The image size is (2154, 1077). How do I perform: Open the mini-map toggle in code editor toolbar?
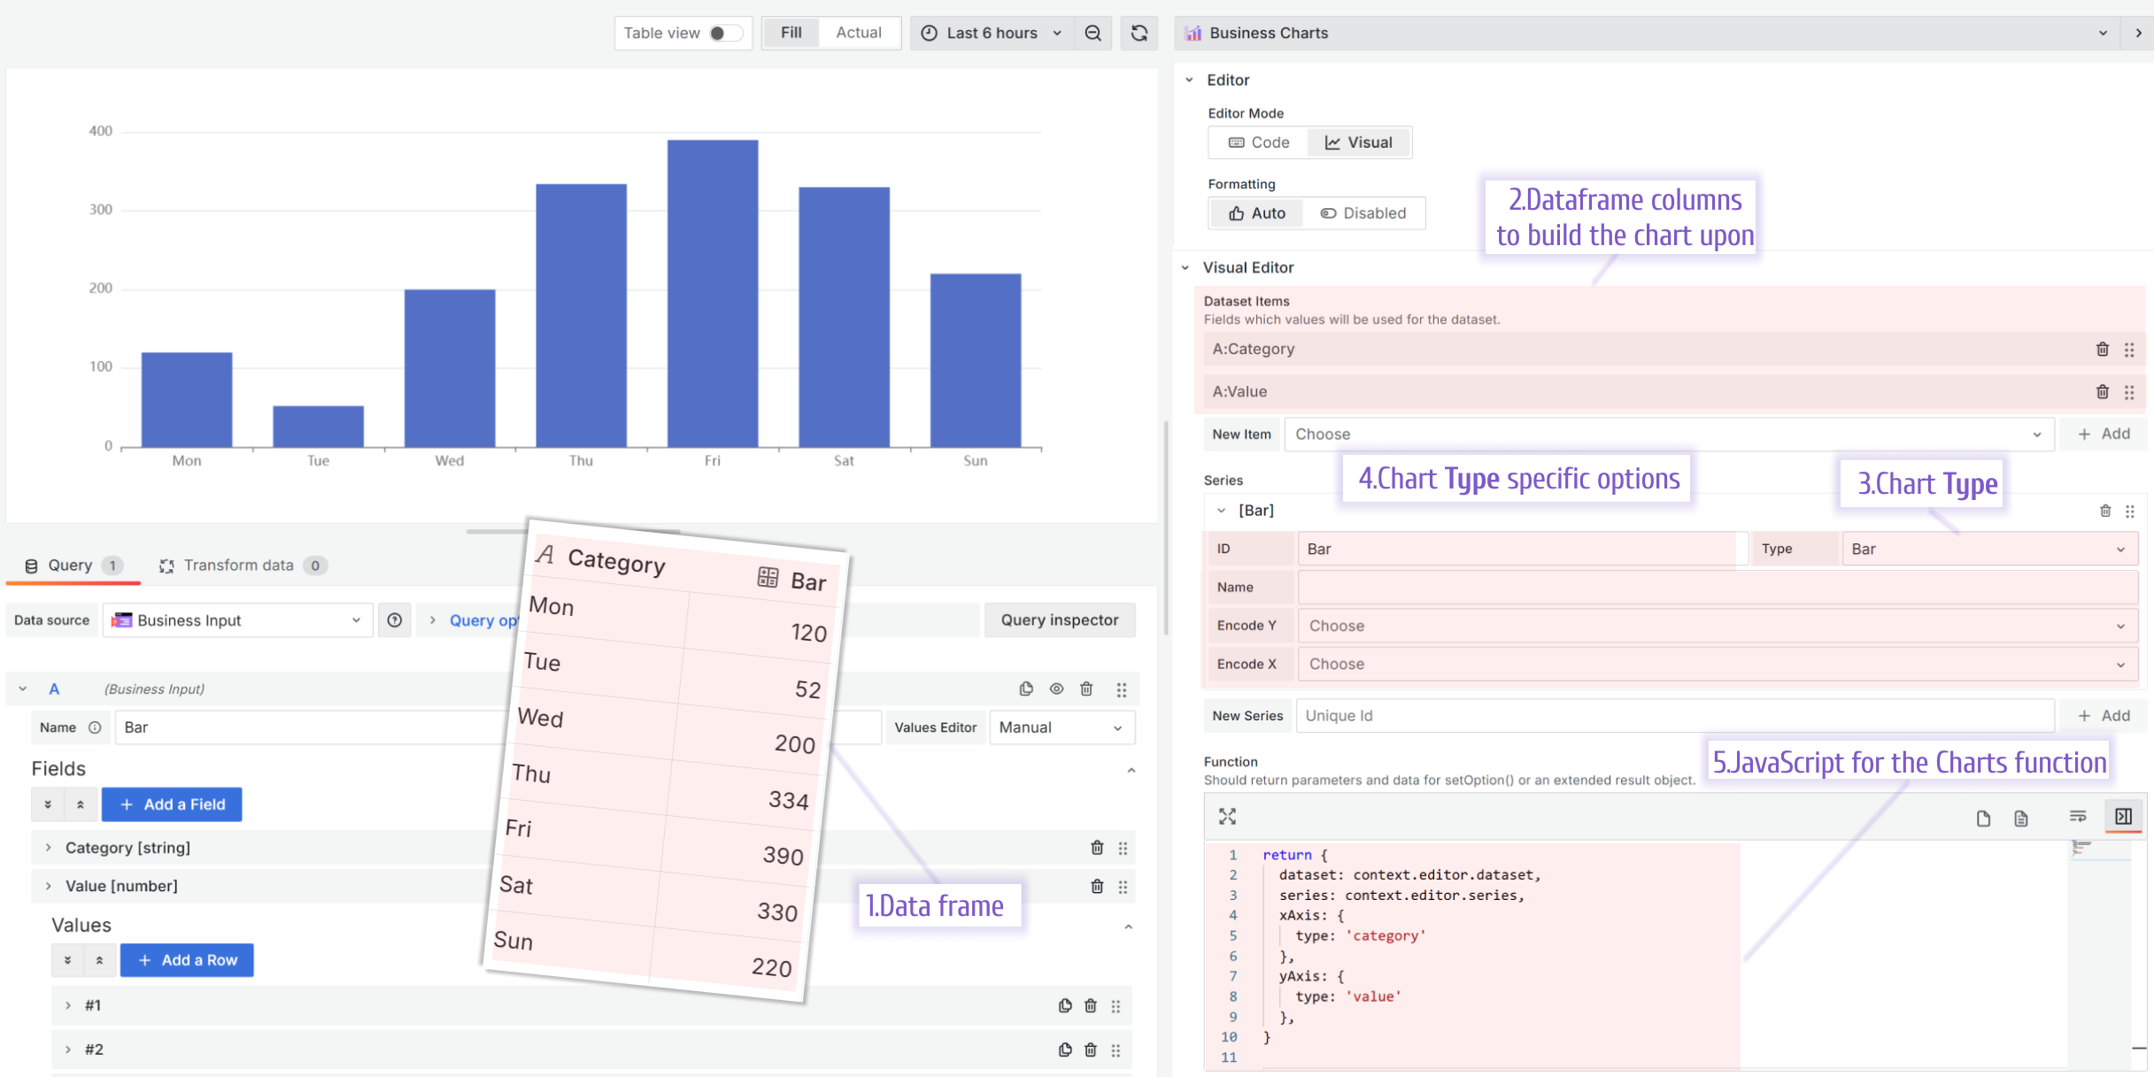tap(2123, 816)
